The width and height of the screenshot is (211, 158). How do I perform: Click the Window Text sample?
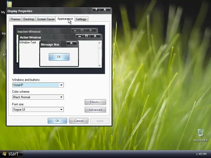(x=28, y=42)
